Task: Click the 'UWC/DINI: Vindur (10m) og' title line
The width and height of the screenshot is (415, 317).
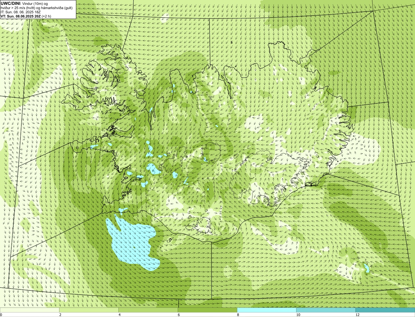Action: click(24, 3)
